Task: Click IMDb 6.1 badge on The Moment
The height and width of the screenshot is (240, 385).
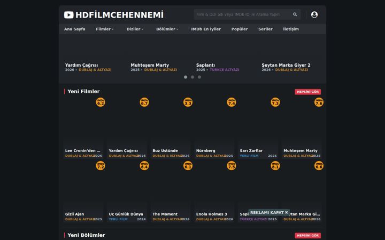Action: (188, 165)
